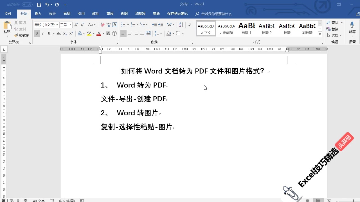
Task: Open the phonetic guide (wén) tool
Action: [109, 25]
